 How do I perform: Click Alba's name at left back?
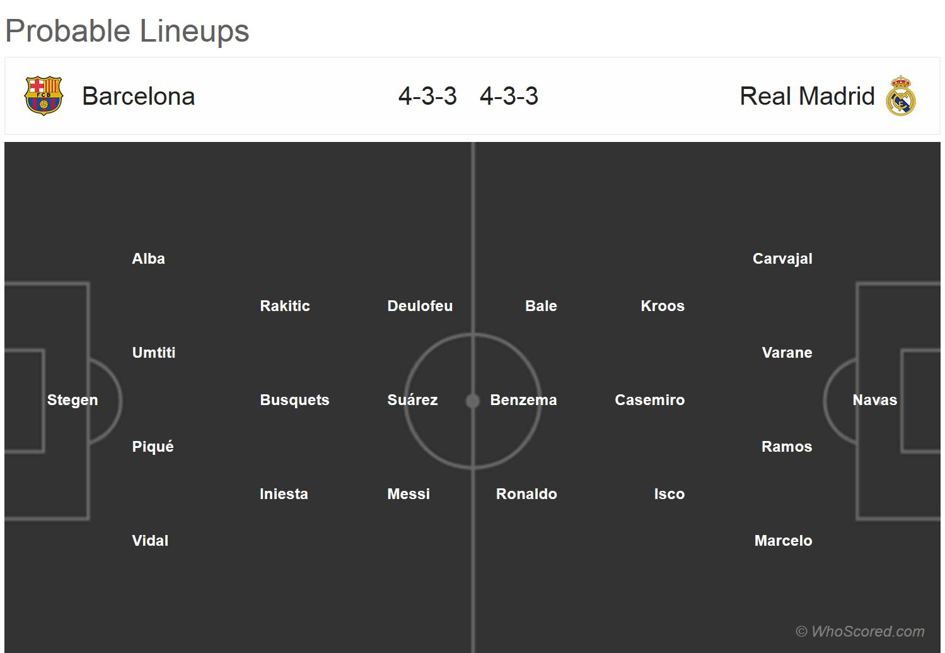pyautogui.click(x=148, y=259)
